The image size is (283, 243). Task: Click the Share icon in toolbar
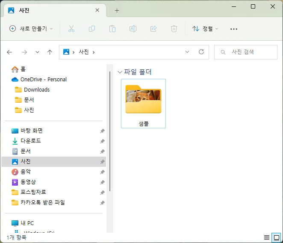point(153,29)
